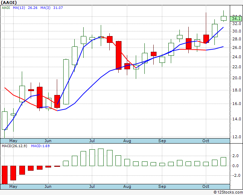Select Aug on the price chart time axis
This screenshot has width=243, height=195.
(127, 141)
